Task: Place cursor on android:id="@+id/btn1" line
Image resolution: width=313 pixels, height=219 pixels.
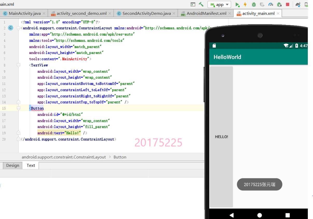Action: 60,115
